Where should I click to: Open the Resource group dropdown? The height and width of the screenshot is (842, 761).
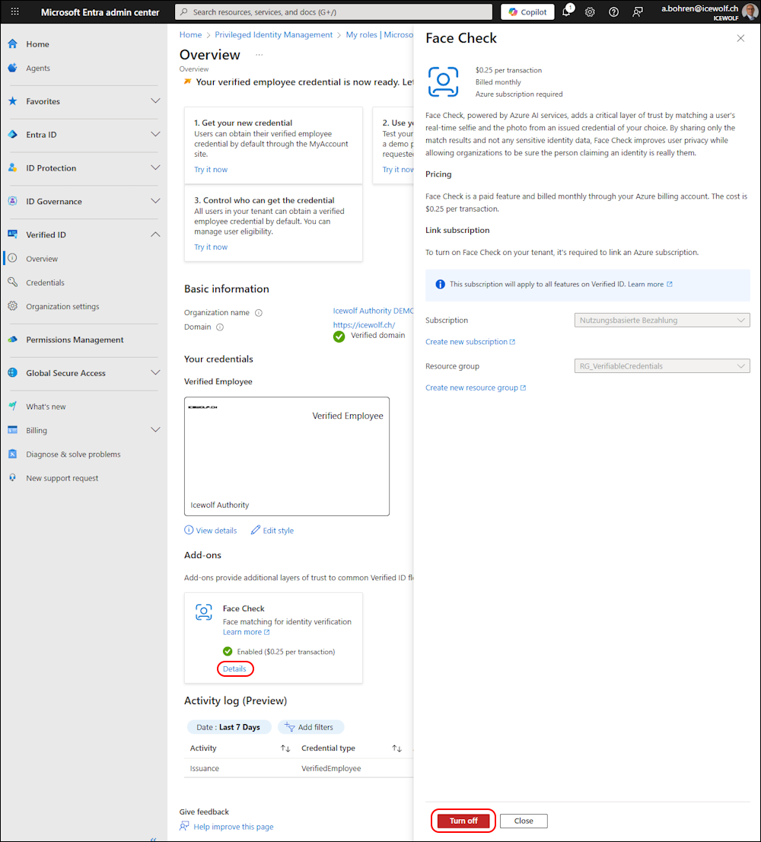coord(662,366)
